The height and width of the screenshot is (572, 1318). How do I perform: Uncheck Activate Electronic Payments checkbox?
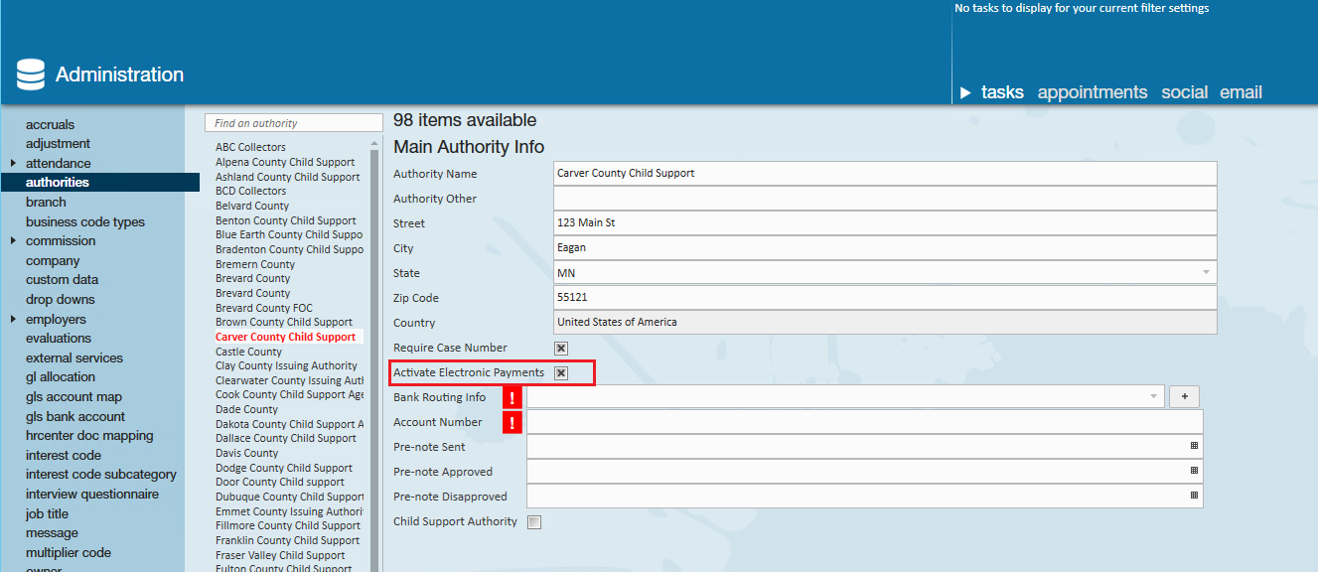point(561,372)
